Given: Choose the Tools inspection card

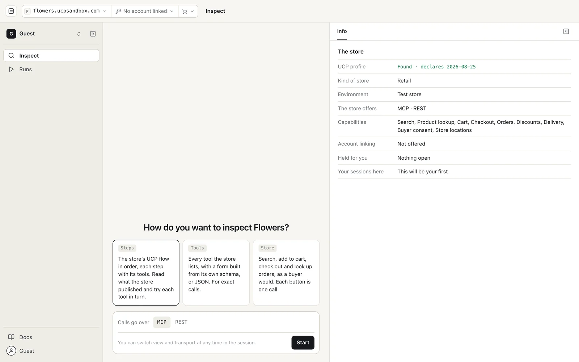Looking at the screenshot, I should pos(216,273).
